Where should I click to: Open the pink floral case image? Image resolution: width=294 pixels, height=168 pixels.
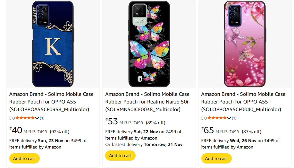(245, 44)
